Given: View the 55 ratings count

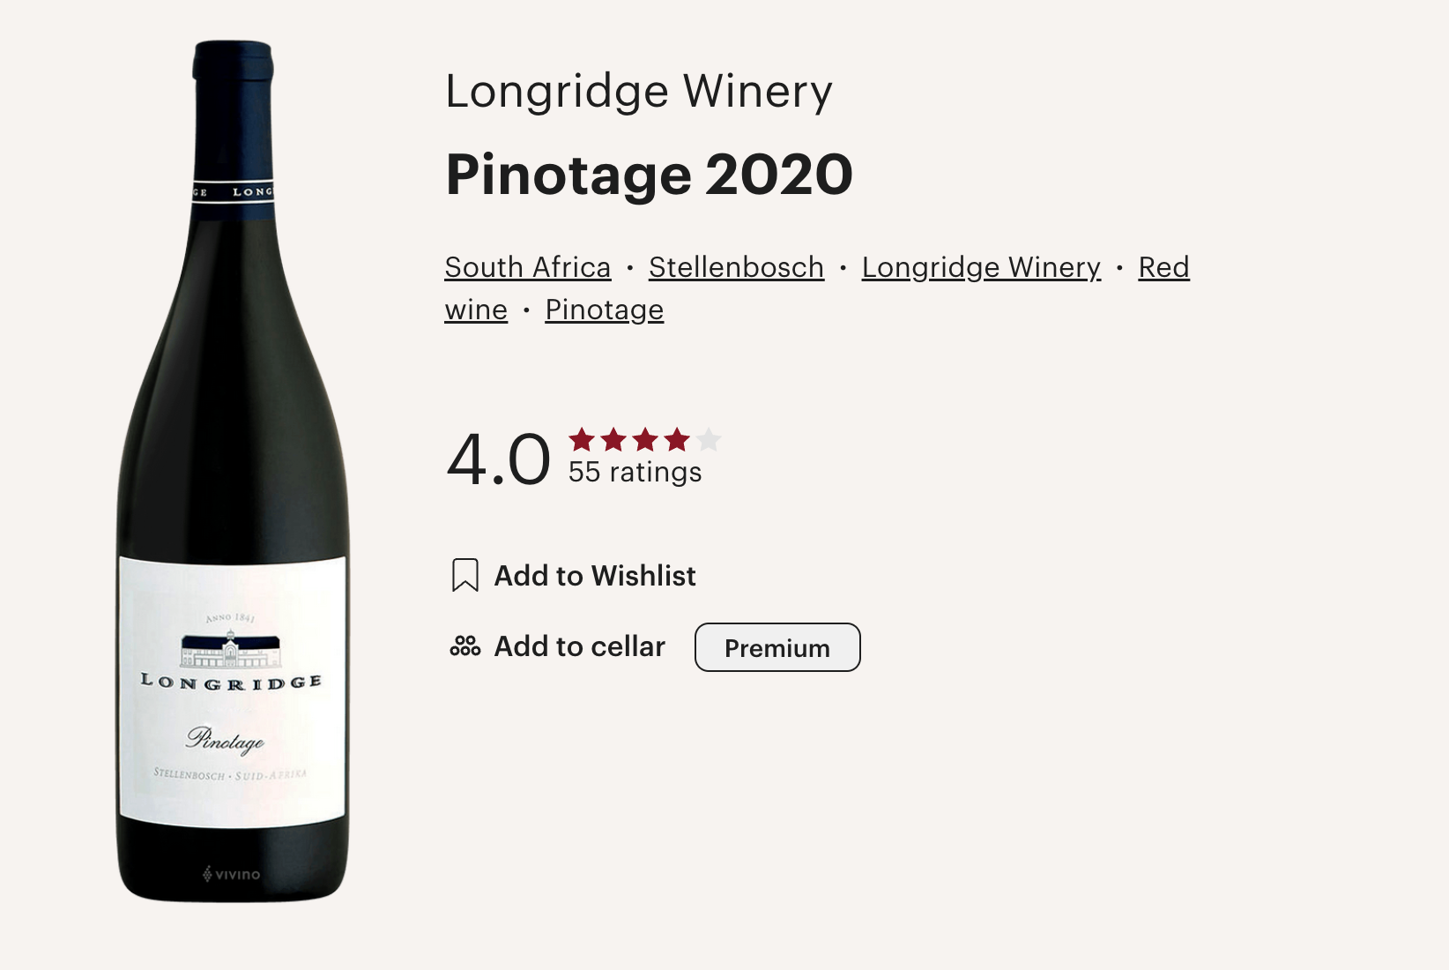Looking at the screenshot, I should 635,473.
